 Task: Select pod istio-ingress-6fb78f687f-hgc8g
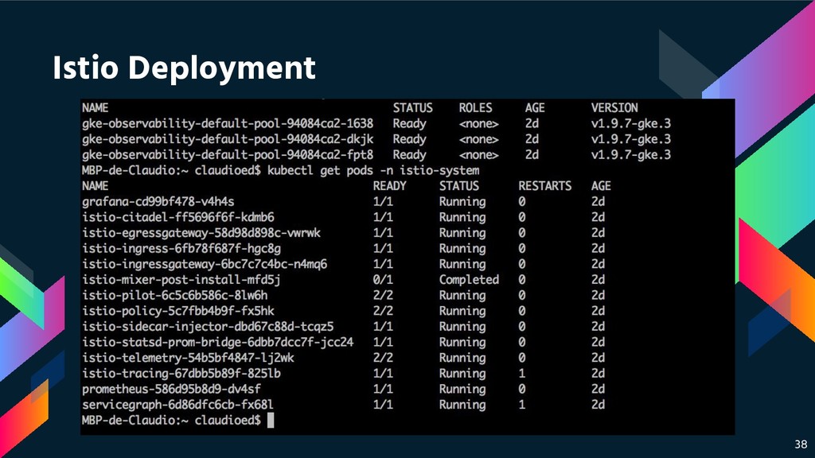pos(181,248)
